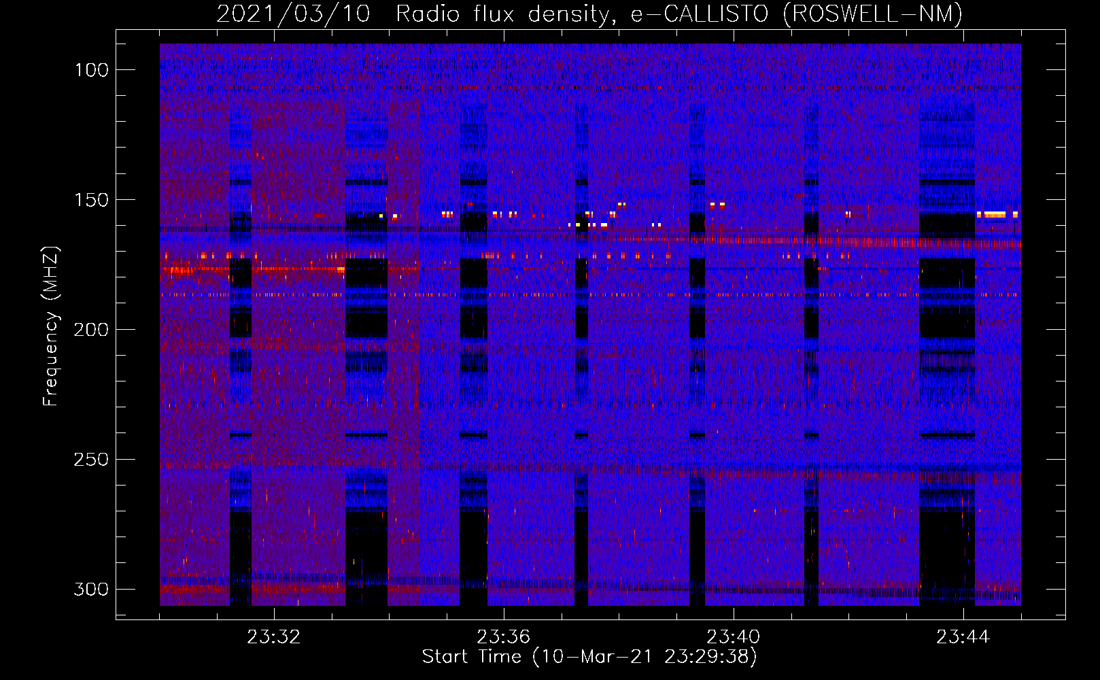Click the '300' frequency tick label
Screen dimensions: 1100x680
(91, 590)
